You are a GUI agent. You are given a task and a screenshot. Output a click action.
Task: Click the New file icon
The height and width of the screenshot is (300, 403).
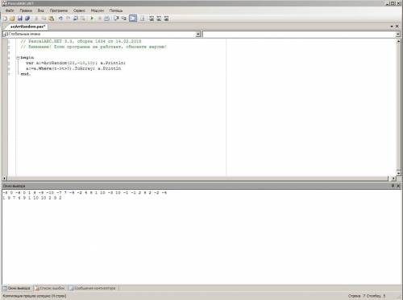click(5, 18)
